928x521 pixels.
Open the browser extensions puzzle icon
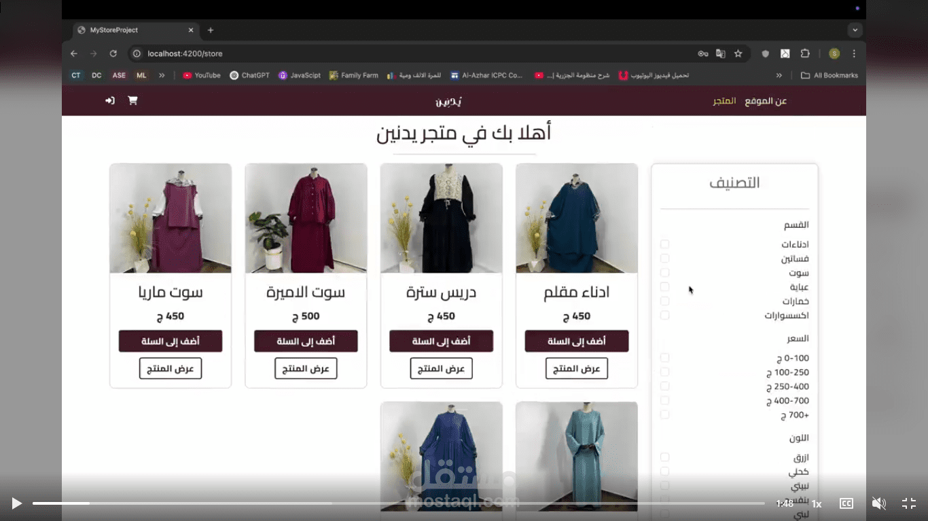tap(805, 54)
